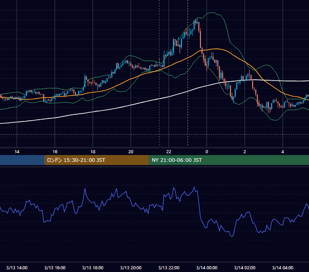Image resolution: width=309 pixels, height=272 pixels.
Task: Click the 3/14 04:00 time label
Action: pyautogui.click(x=283, y=267)
